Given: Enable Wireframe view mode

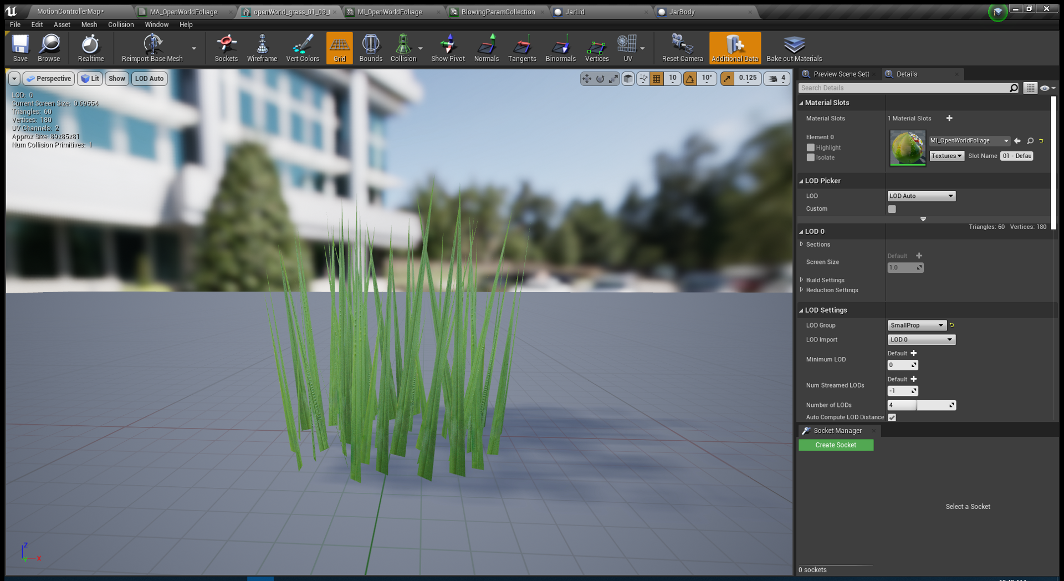Looking at the screenshot, I should (262, 48).
